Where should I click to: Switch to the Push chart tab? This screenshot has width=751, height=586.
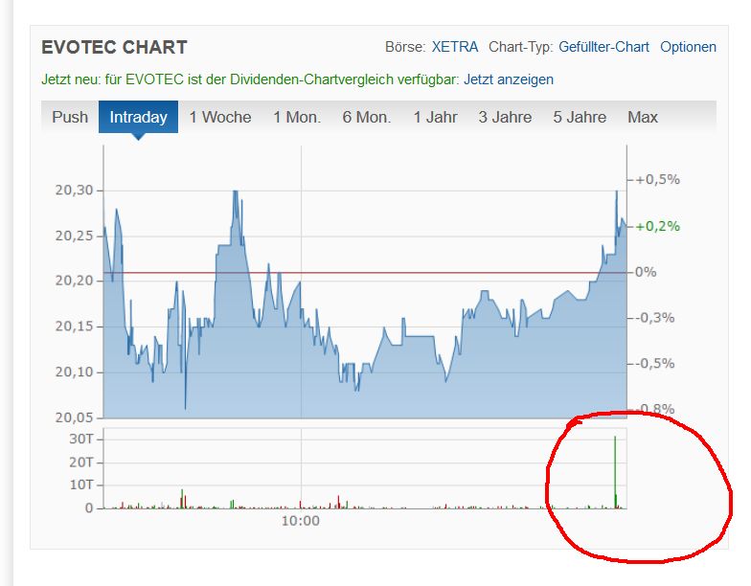[x=70, y=117]
